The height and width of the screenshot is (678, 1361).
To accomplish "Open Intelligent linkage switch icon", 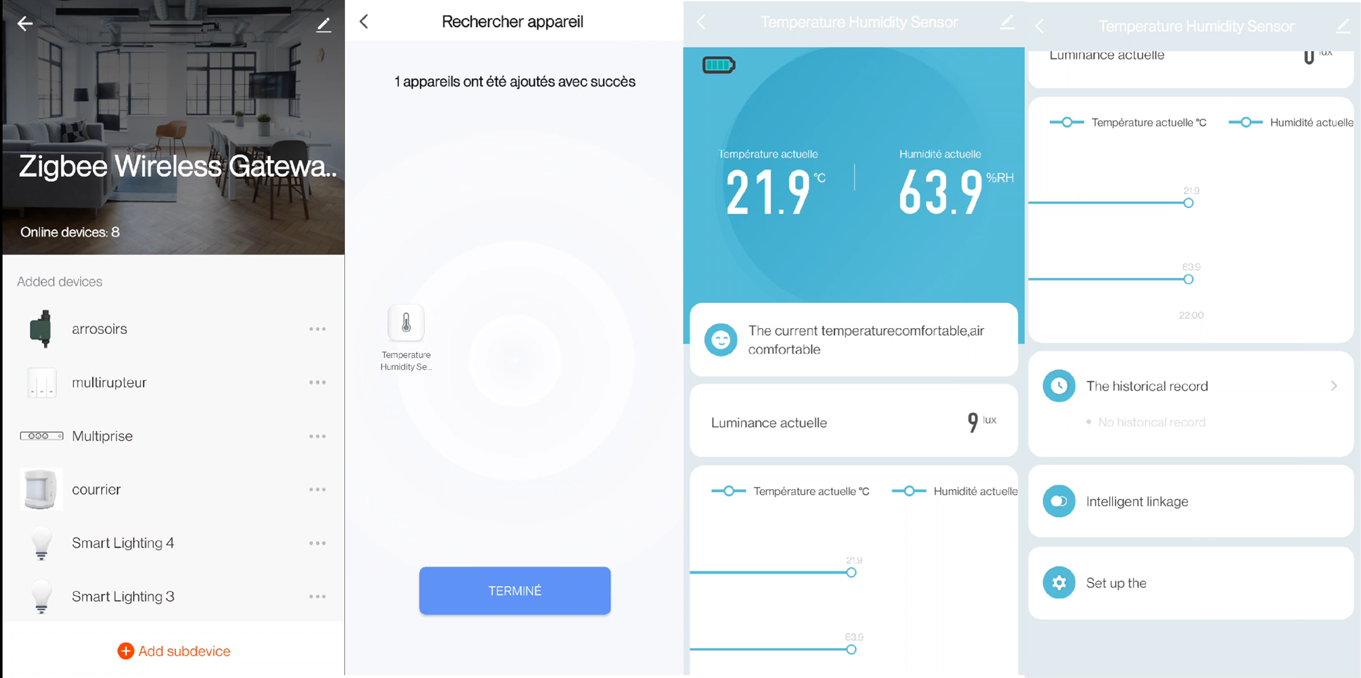I will pos(1059,501).
